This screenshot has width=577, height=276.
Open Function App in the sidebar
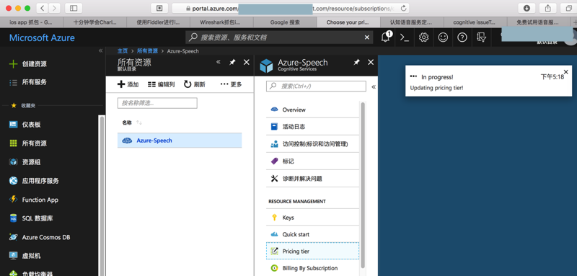pyautogui.click(x=33, y=200)
